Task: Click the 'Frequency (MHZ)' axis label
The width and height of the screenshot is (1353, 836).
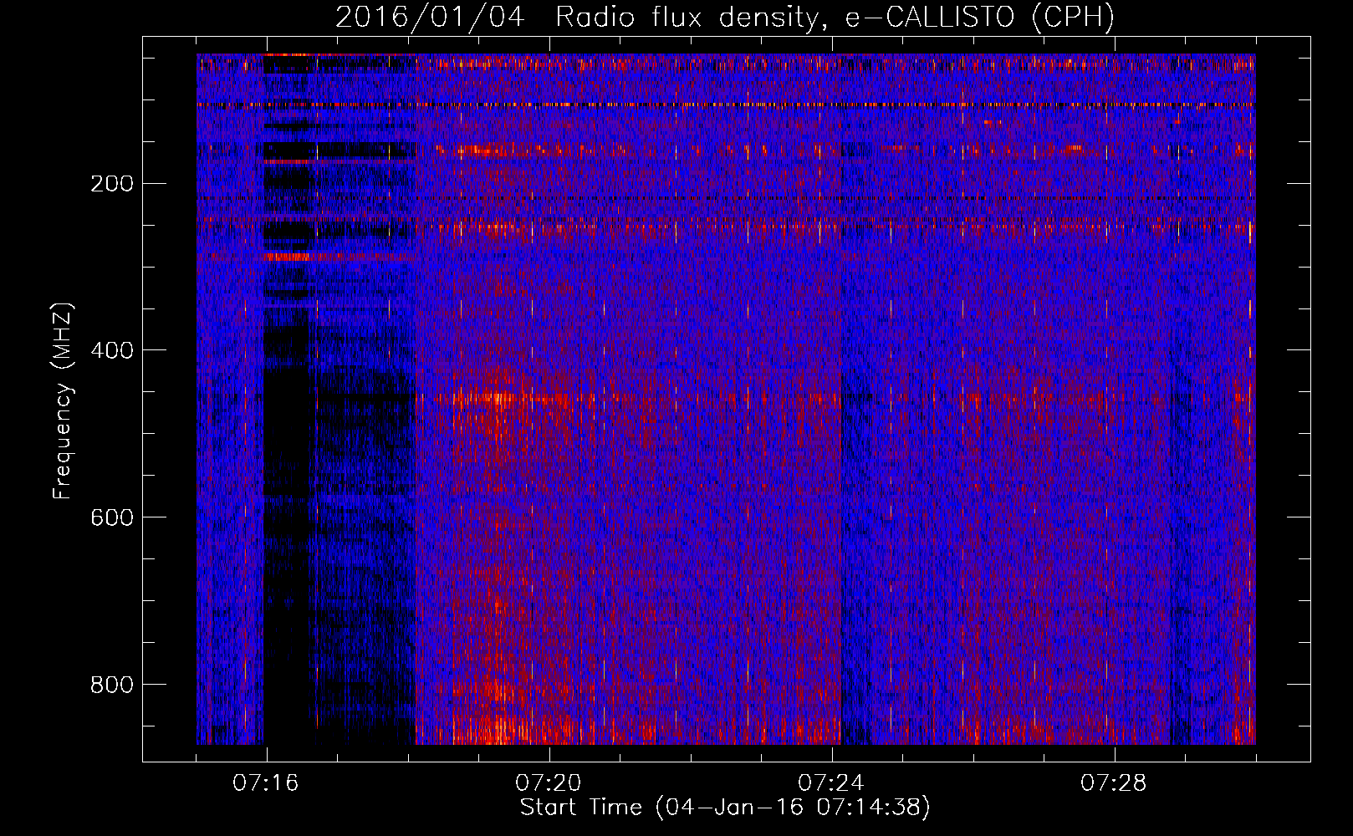Action: [x=63, y=400]
